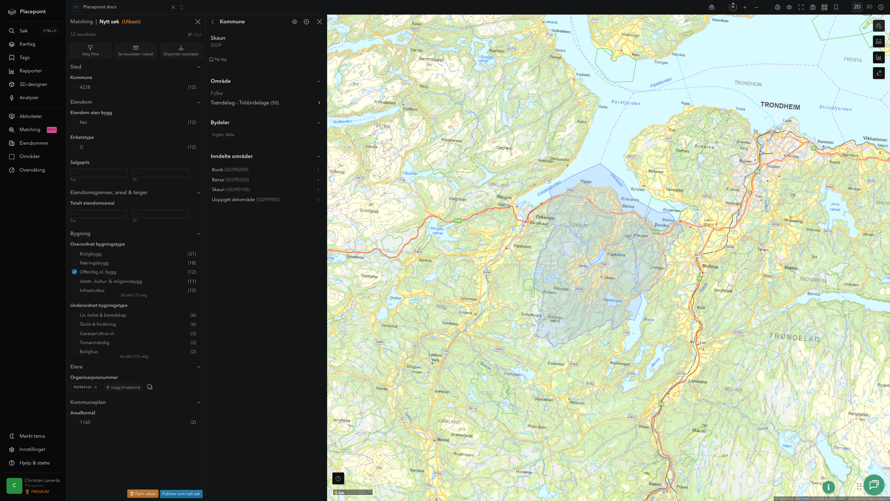The image size is (890, 501).
Task: Open the map info icon in top toolbar
Action: [881, 7]
